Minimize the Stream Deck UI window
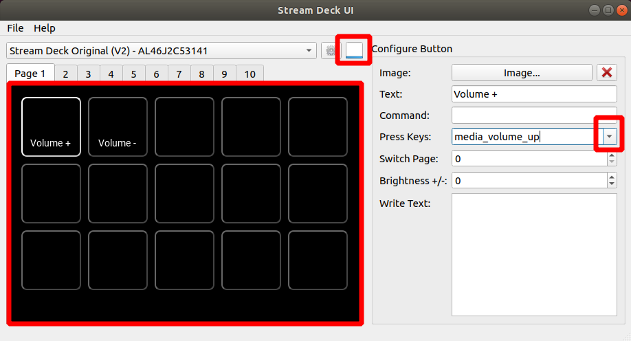 click(x=595, y=10)
